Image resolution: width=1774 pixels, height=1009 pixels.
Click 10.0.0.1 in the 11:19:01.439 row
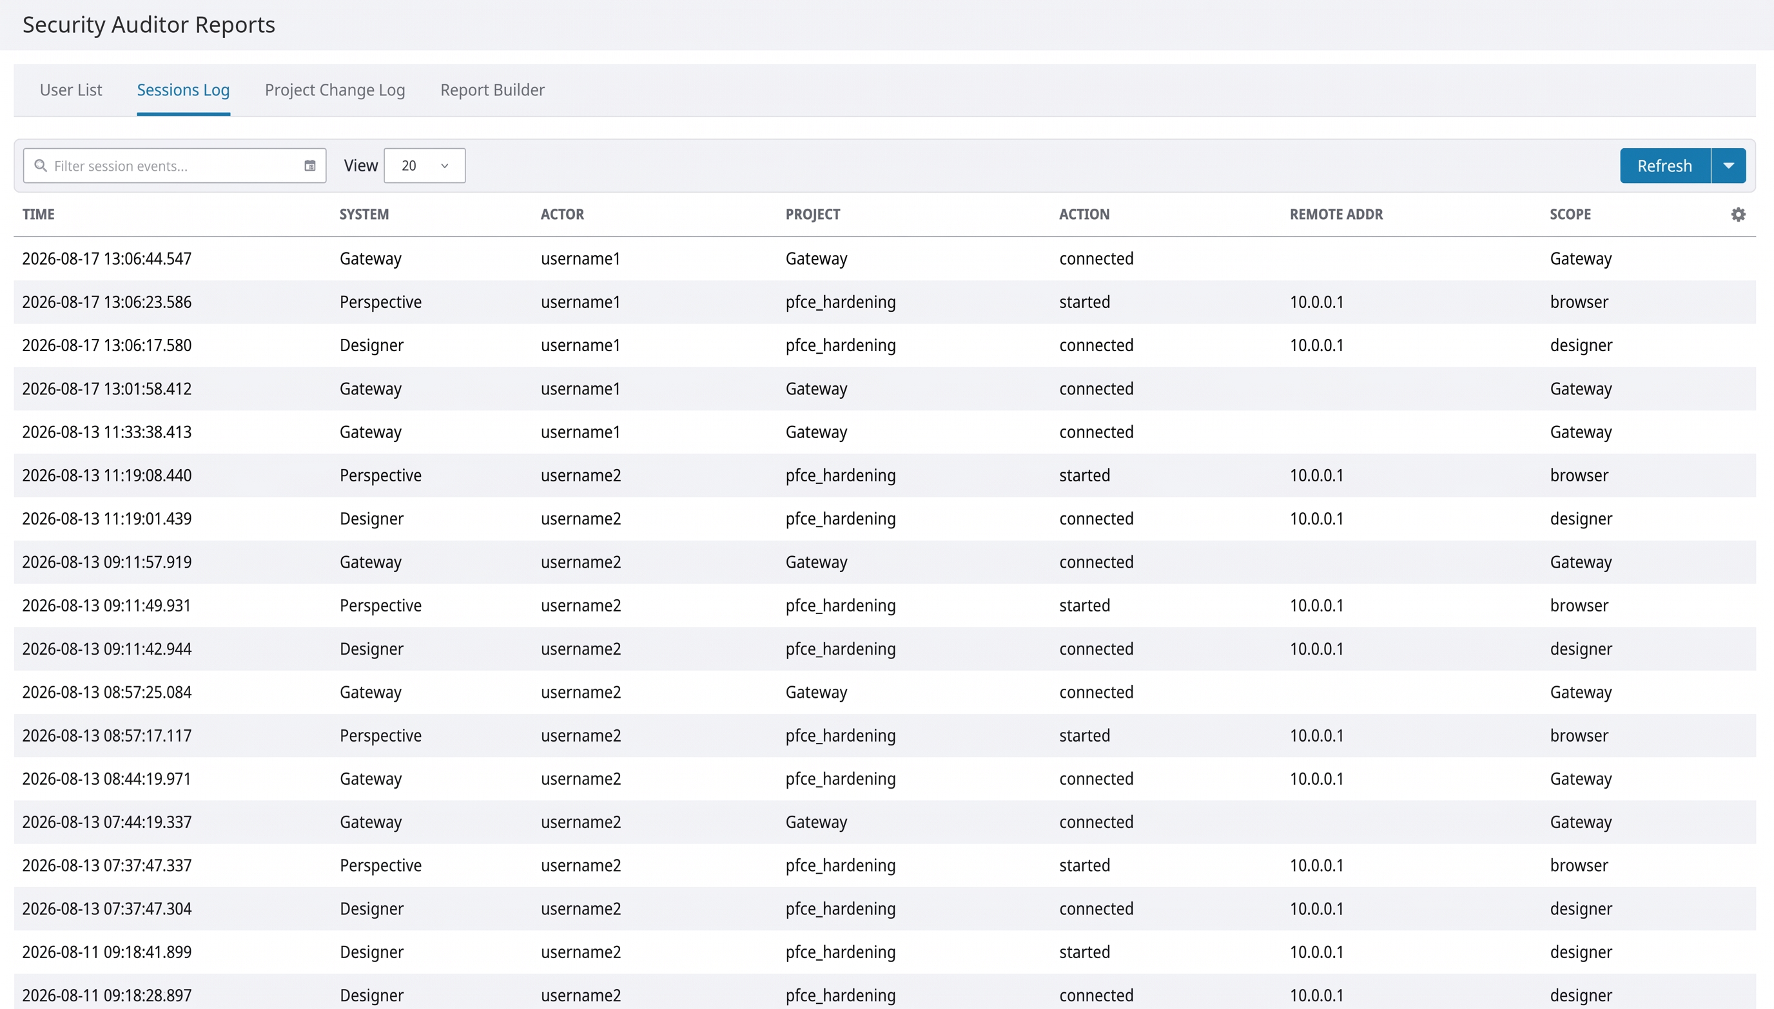point(1316,519)
